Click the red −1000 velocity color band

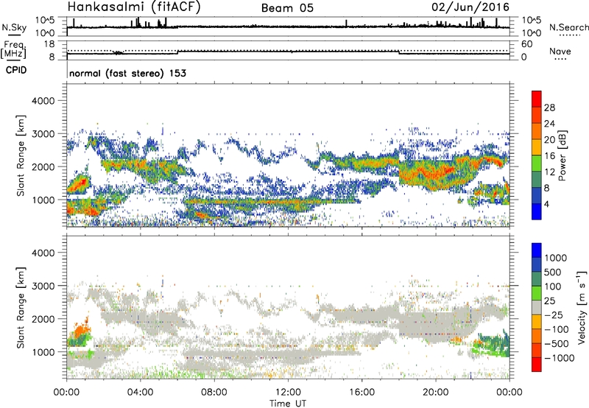click(x=537, y=365)
